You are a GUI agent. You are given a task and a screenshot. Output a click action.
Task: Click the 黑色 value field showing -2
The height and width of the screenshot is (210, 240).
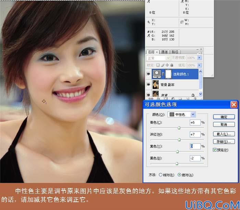(x=195, y=158)
